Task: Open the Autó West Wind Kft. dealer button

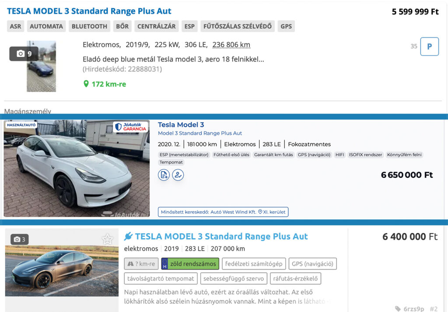Action: 223,212
